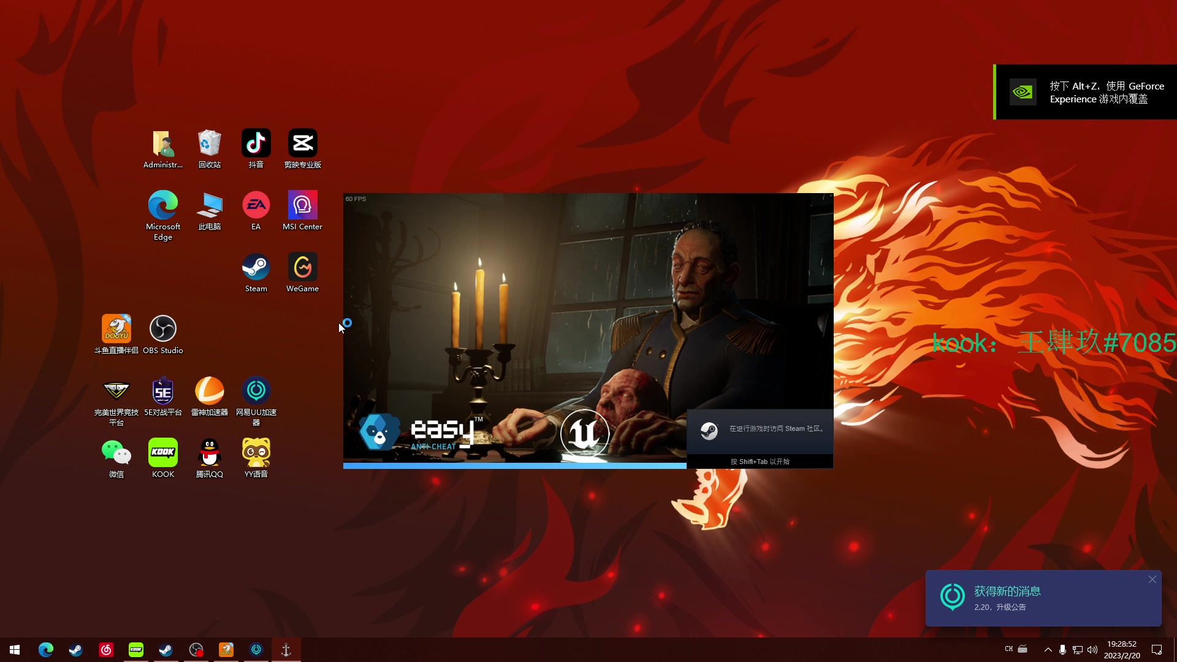The image size is (1177, 662).
Task: Select the OBS Studio desktop icon
Action: coord(163,335)
